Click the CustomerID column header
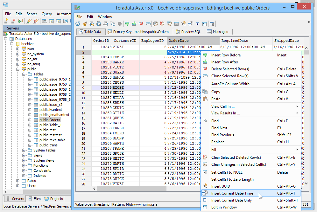The image size is (317, 212). point(125,41)
